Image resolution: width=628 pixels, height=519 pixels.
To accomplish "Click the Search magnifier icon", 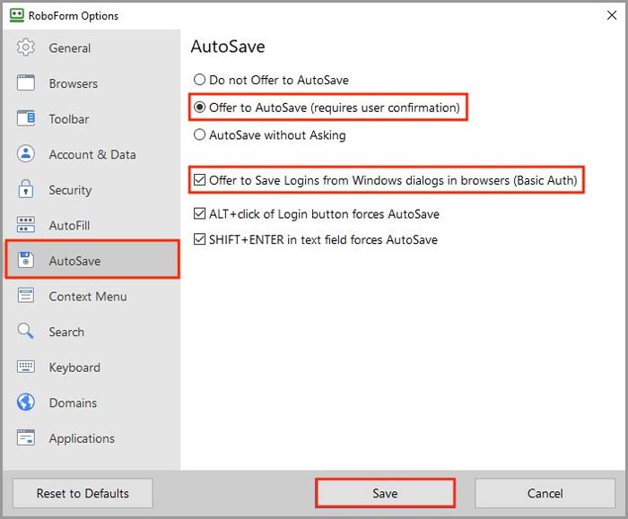I will pos(26,331).
